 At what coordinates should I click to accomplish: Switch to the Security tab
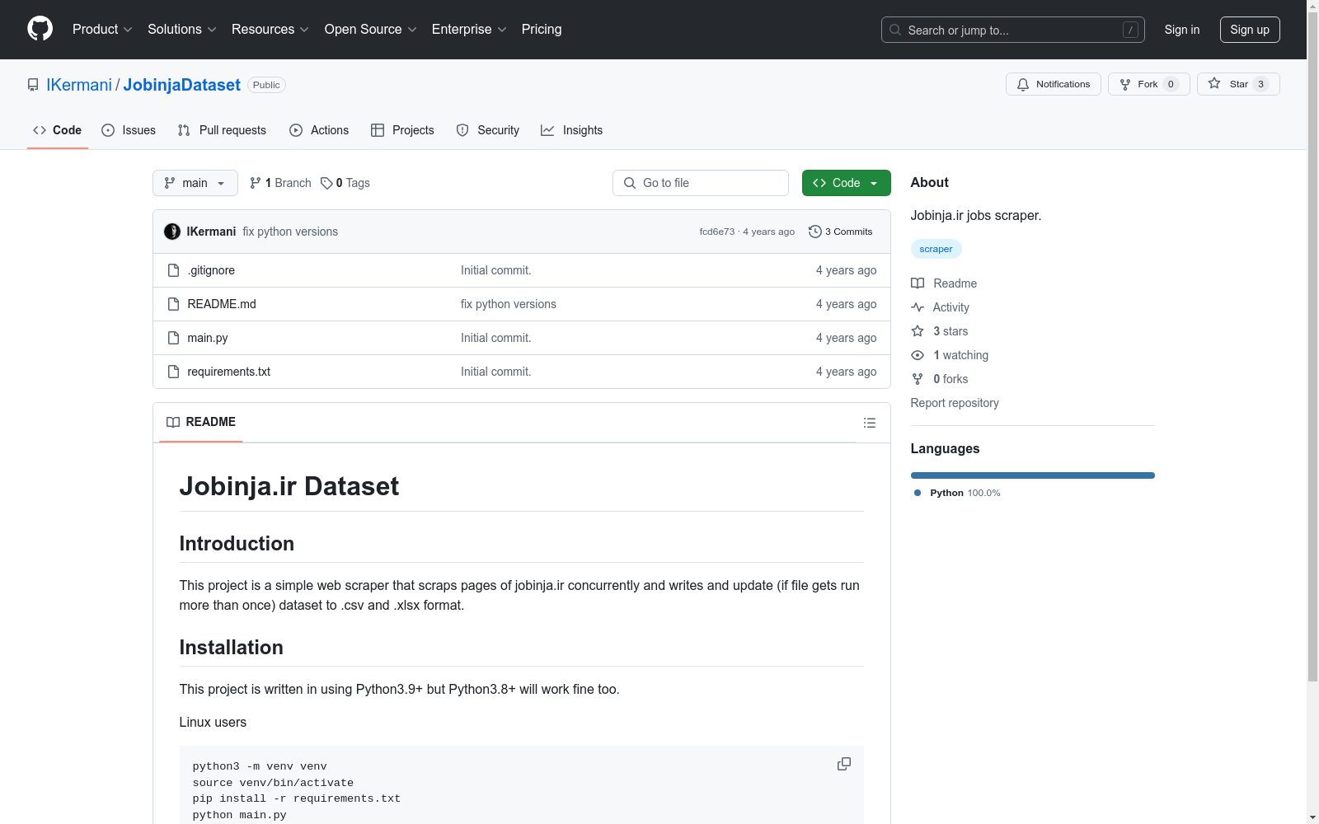(488, 130)
